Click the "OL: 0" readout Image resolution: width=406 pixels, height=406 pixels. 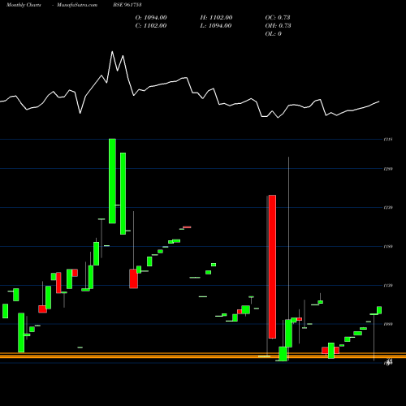coord(274,34)
